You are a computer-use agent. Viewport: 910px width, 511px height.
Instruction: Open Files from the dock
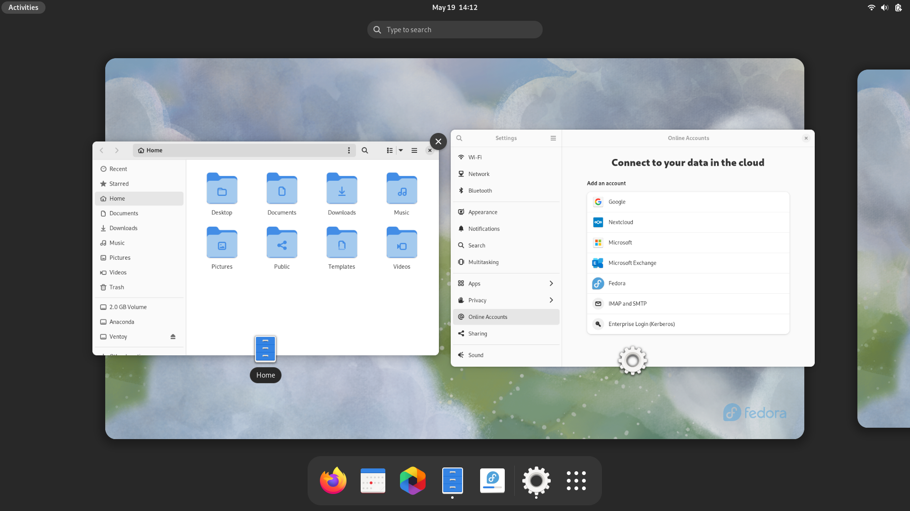pos(453,481)
